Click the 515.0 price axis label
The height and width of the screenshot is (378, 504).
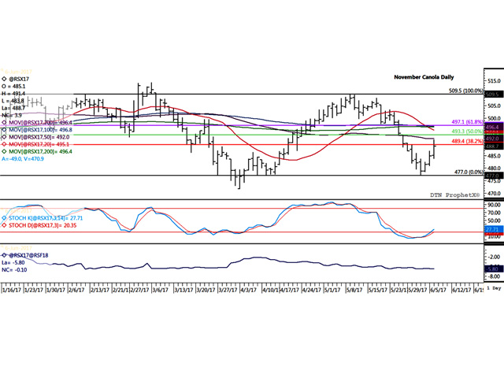(x=494, y=81)
